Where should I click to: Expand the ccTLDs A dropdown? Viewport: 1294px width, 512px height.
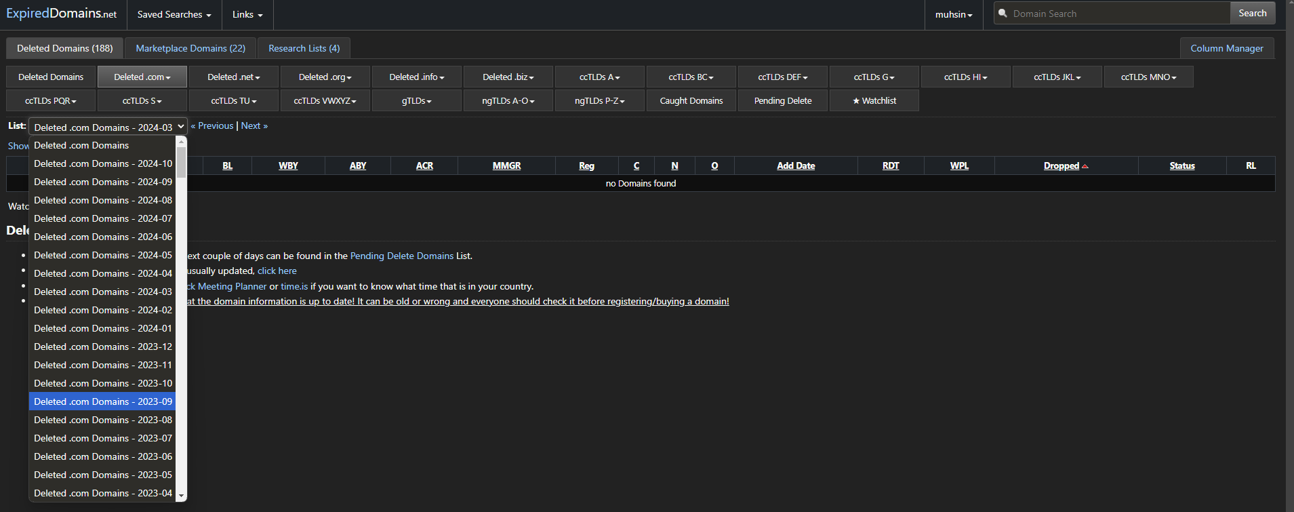pyautogui.click(x=600, y=77)
